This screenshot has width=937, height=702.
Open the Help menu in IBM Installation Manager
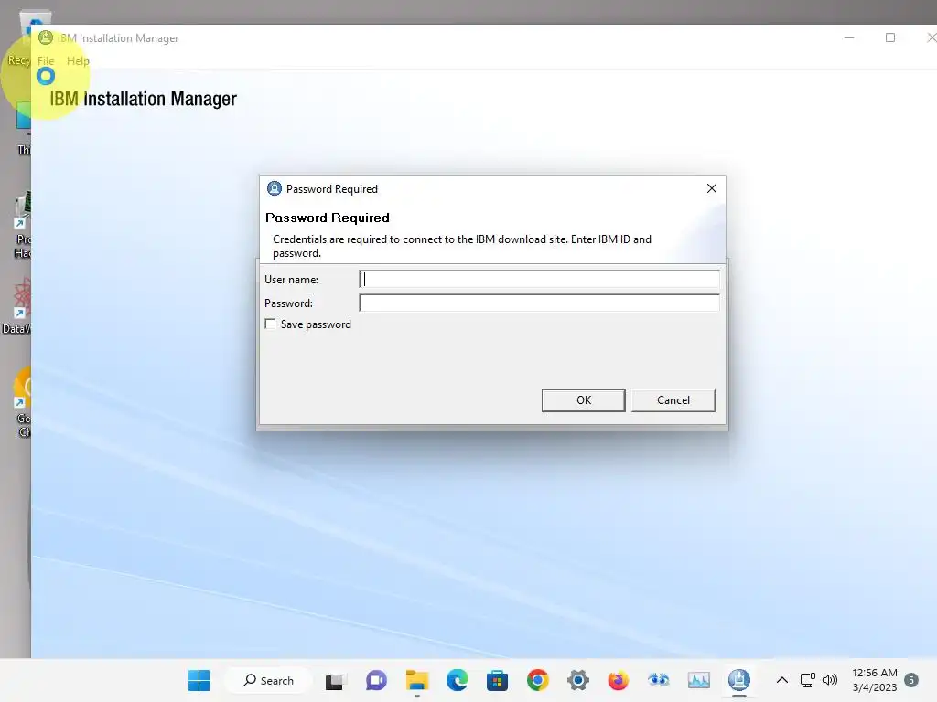click(78, 61)
